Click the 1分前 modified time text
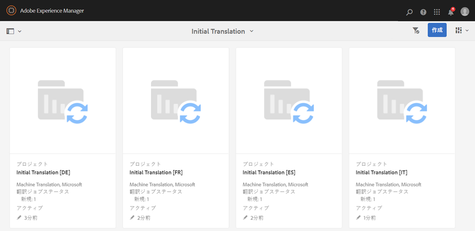 click(370, 218)
